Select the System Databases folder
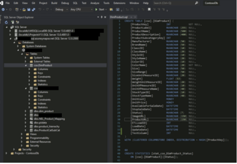 [36, 46]
